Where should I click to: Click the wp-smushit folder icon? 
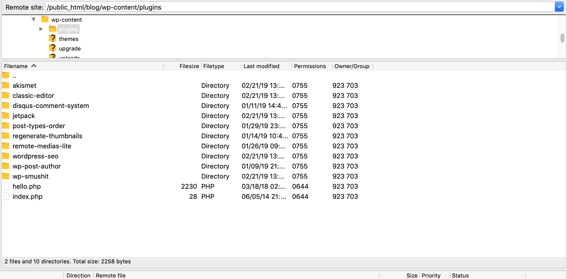pos(6,176)
